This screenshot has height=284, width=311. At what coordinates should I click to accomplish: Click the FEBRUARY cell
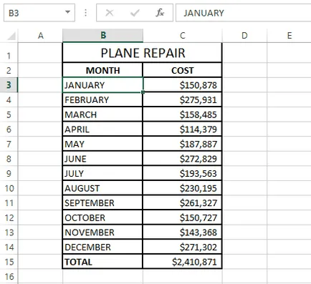pos(102,99)
